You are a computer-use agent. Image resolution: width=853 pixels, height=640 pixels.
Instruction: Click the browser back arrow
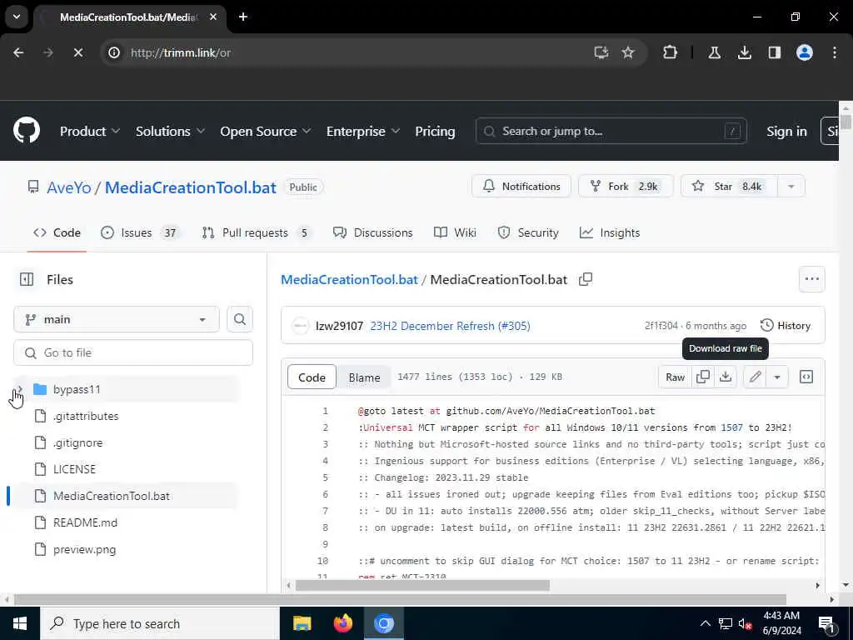tap(18, 52)
